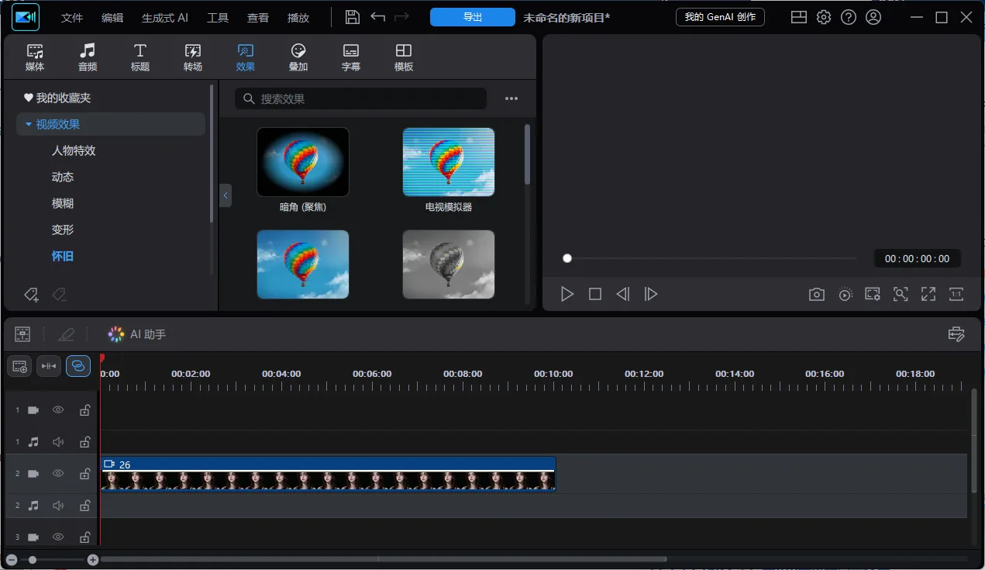Viewport: 985px width, 570px height.
Task: Click the PowerDirector app logo icon
Action: click(x=26, y=17)
